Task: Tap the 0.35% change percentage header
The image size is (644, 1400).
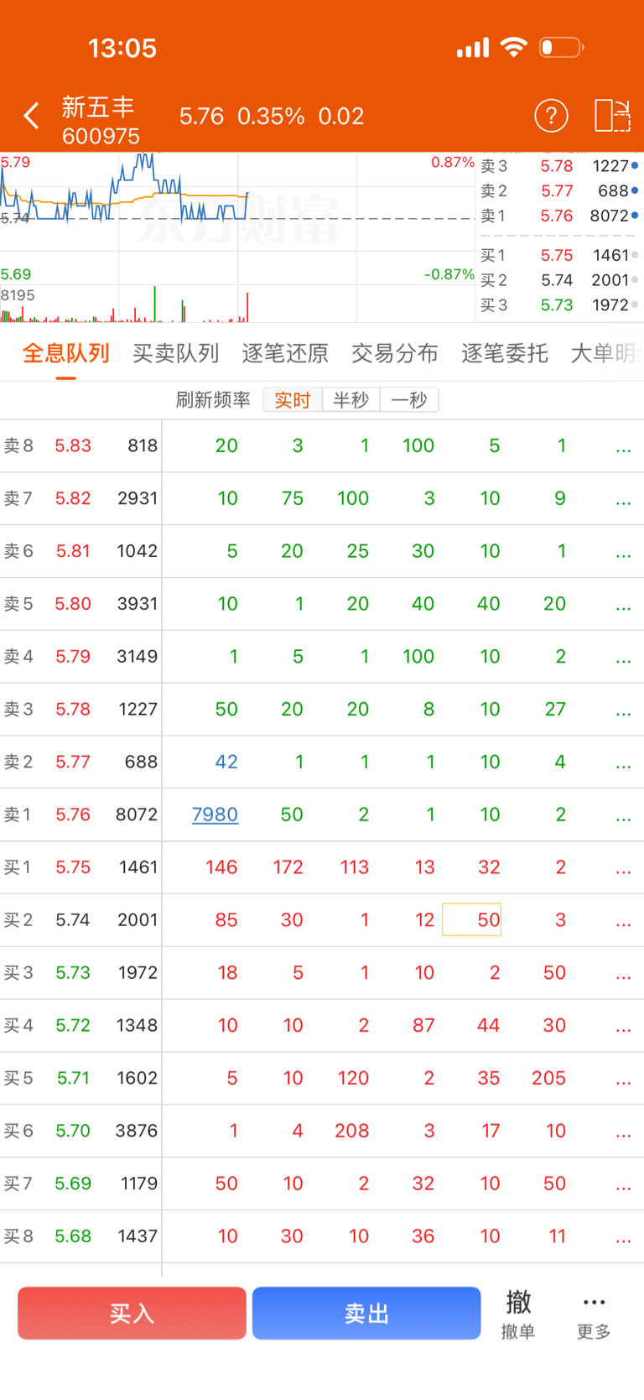Action: click(x=271, y=116)
